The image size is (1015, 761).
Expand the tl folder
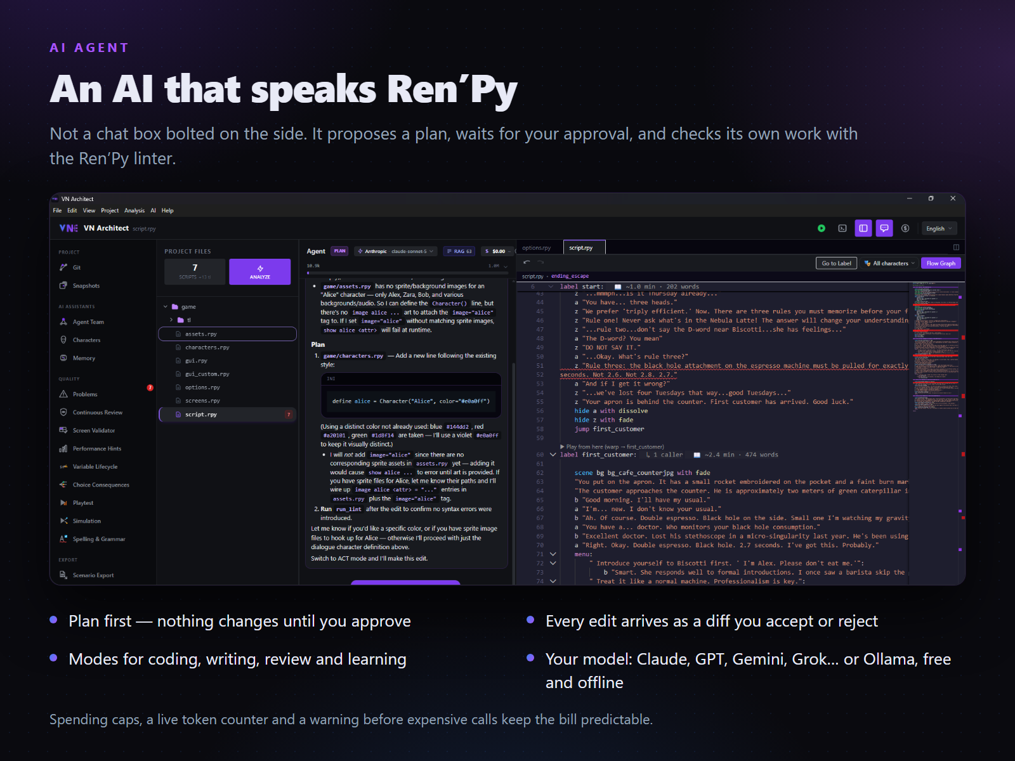(x=171, y=320)
